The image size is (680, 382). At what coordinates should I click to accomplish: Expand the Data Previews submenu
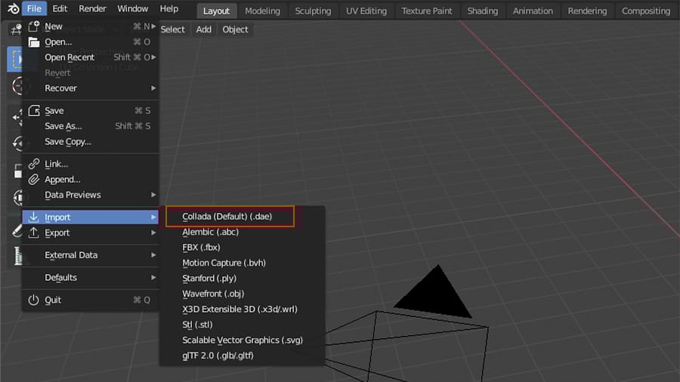click(91, 195)
